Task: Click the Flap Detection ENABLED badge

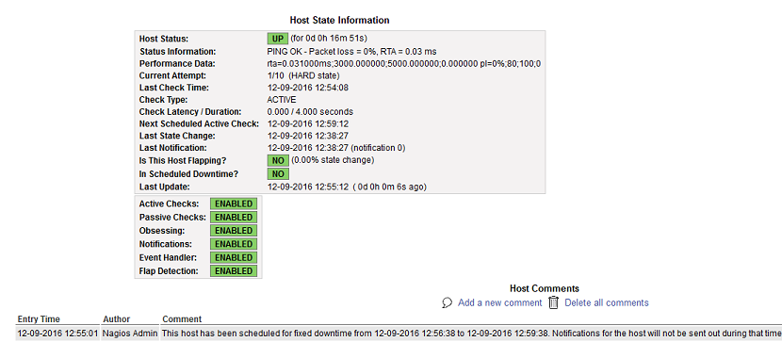Action: 234,271
